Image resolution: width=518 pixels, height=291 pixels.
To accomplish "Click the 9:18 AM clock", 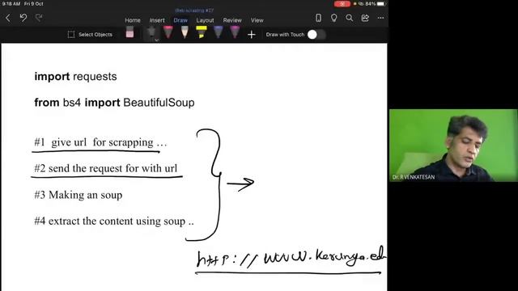I will pos(11,4).
